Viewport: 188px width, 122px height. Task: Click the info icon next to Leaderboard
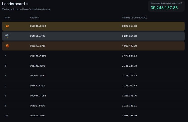pyautogui.click(x=27, y=4)
